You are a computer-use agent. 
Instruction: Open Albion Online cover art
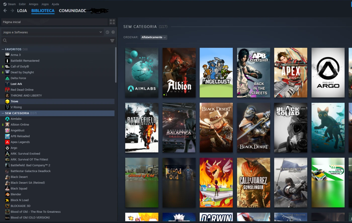coord(179,73)
